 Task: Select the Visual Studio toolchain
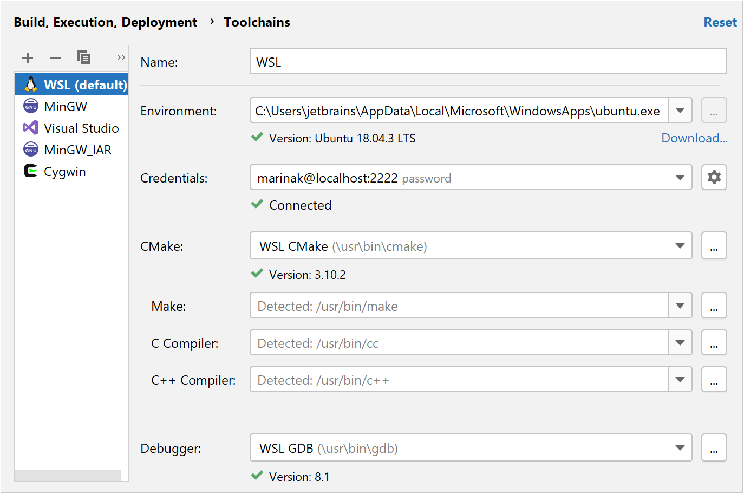[71, 128]
